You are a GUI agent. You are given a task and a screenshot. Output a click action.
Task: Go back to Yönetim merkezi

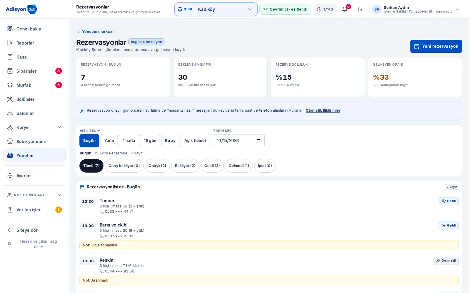click(x=95, y=31)
